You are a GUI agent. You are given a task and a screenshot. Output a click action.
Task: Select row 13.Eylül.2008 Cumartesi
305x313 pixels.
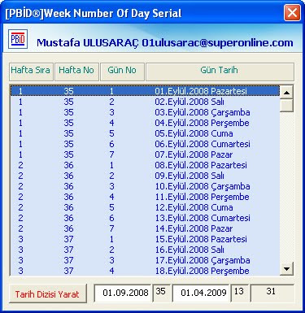tap(145, 218)
